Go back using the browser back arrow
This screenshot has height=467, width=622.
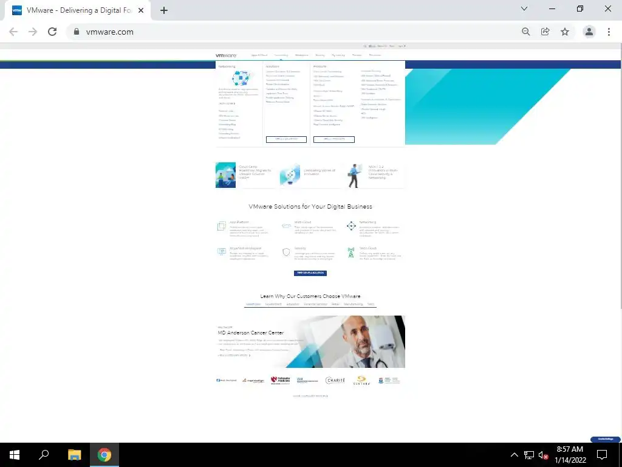click(x=13, y=32)
